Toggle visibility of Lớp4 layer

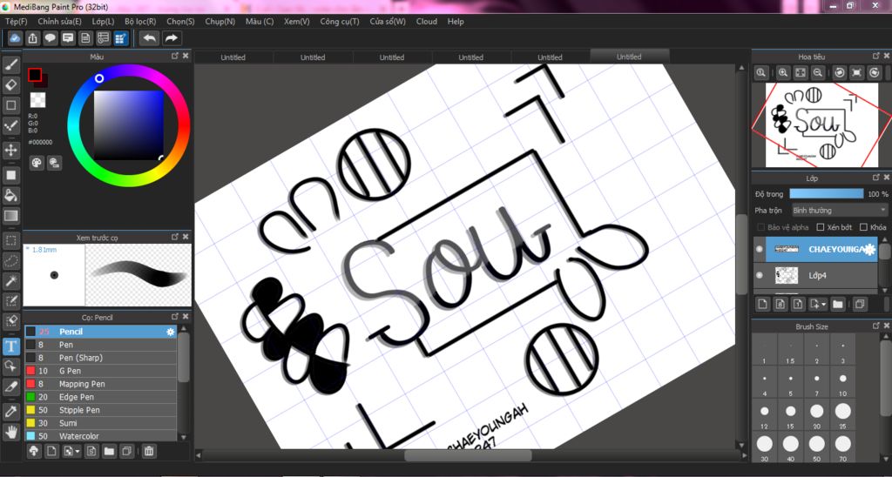[760, 275]
